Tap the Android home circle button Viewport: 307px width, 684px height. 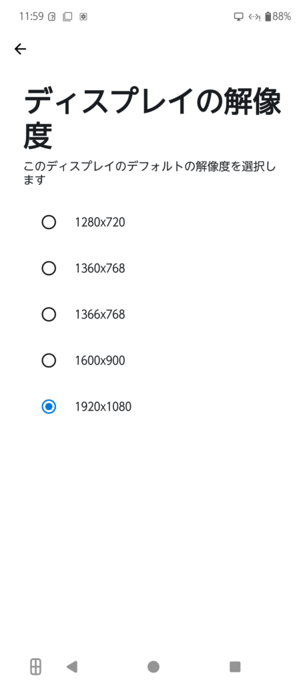[x=153, y=667]
